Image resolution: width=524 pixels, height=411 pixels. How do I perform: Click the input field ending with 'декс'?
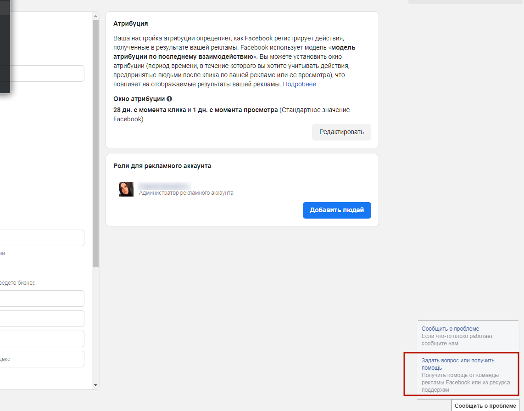tap(42, 359)
